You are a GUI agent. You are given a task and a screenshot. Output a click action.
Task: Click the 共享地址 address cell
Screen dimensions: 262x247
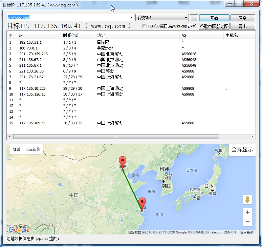(x=105, y=48)
